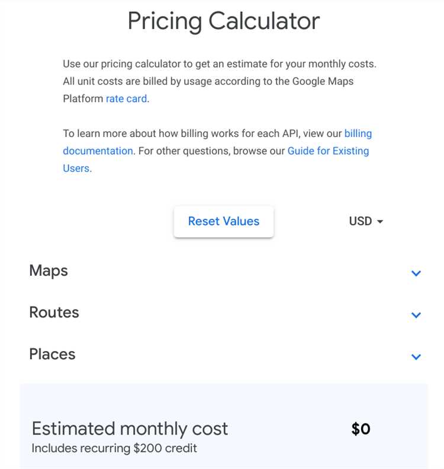Screen dimensions: 444x469
Task: Click the "Use our pricing calculator" intro sentence
Action: click(x=219, y=64)
